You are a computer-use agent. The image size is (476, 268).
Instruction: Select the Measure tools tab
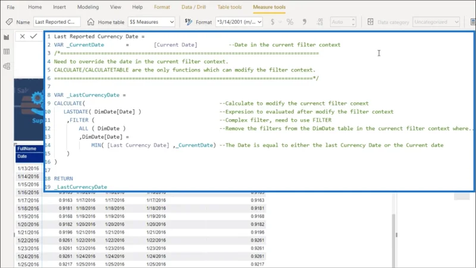point(269,7)
